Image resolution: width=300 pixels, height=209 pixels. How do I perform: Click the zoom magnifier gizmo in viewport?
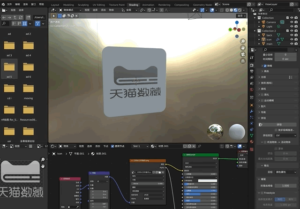243,41
